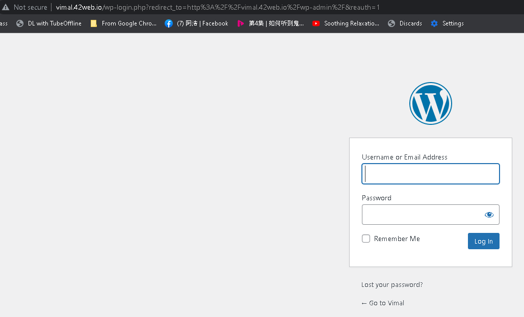This screenshot has height=317, width=524.
Task: Follow the Lost your password? link
Action: pos(391,284)
